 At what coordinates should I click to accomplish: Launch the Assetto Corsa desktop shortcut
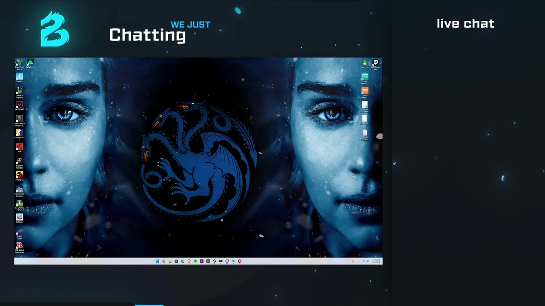click(x=19, y=233)
